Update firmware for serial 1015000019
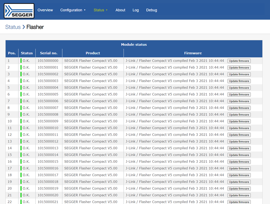 239,189
